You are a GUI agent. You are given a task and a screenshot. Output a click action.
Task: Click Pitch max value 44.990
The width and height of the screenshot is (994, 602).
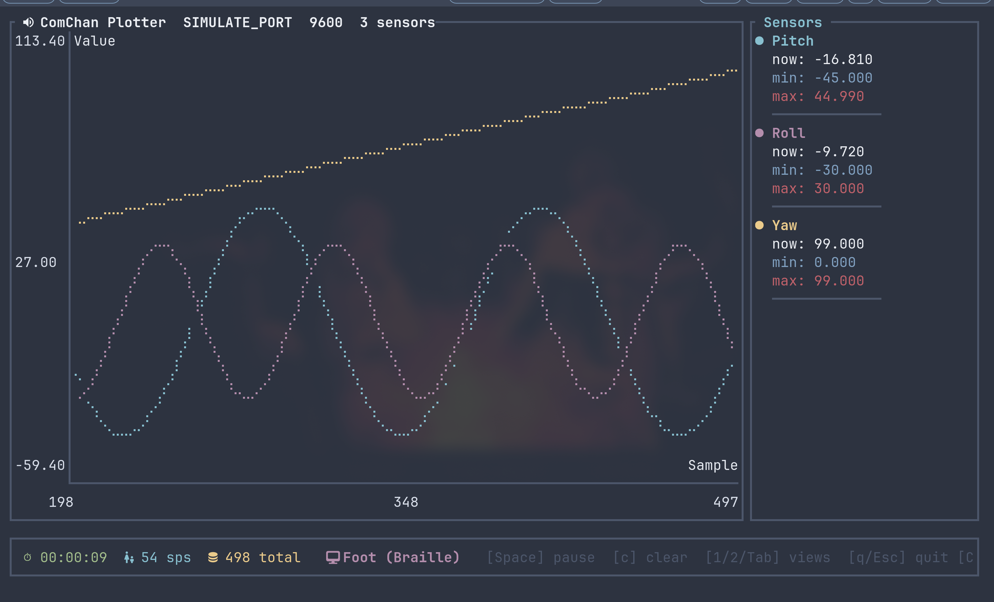(839, 96)
